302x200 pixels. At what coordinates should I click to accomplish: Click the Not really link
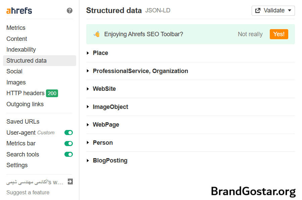(x=250, y=34)
